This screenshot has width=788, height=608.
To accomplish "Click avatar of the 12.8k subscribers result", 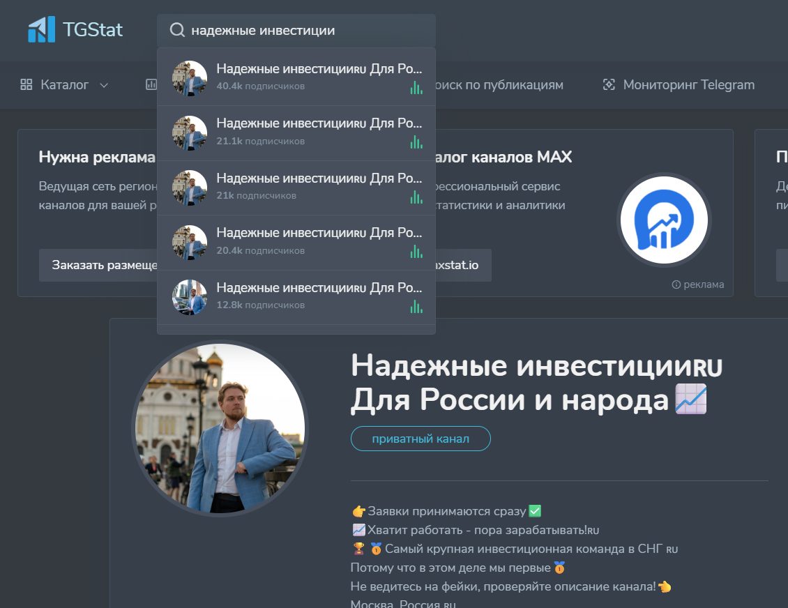I will [x=190, y=297].
